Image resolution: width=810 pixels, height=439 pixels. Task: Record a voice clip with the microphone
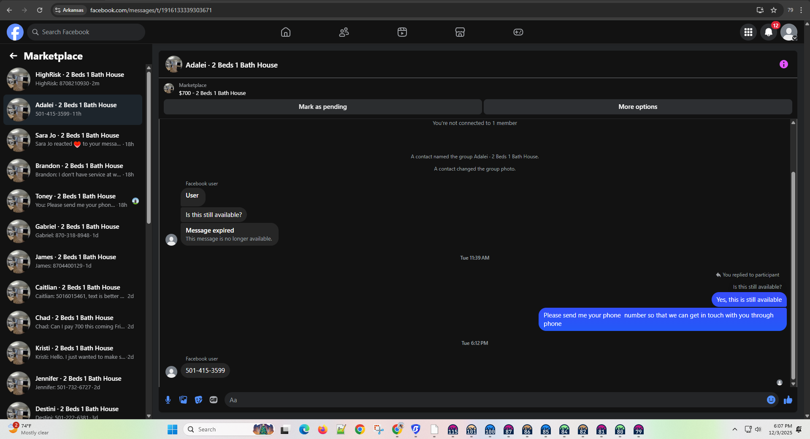[168, 400]
